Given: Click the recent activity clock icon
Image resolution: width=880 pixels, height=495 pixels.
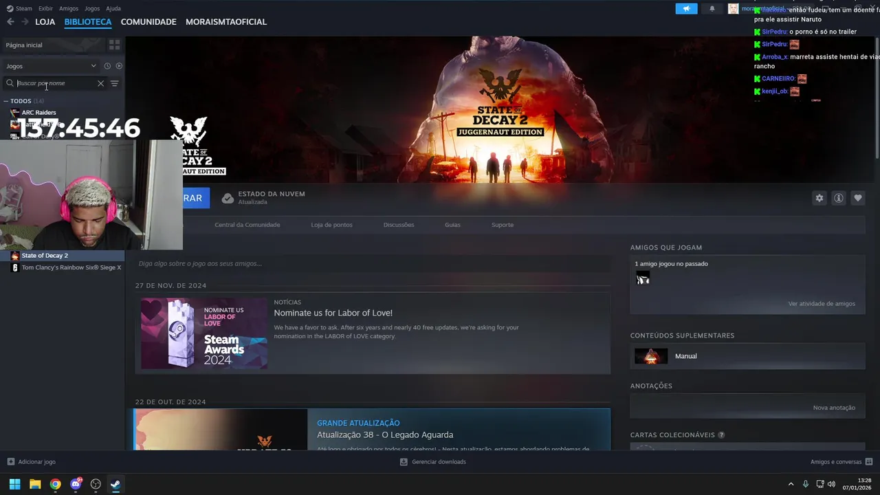Looking at the screenshot, I should coord(107,66).
